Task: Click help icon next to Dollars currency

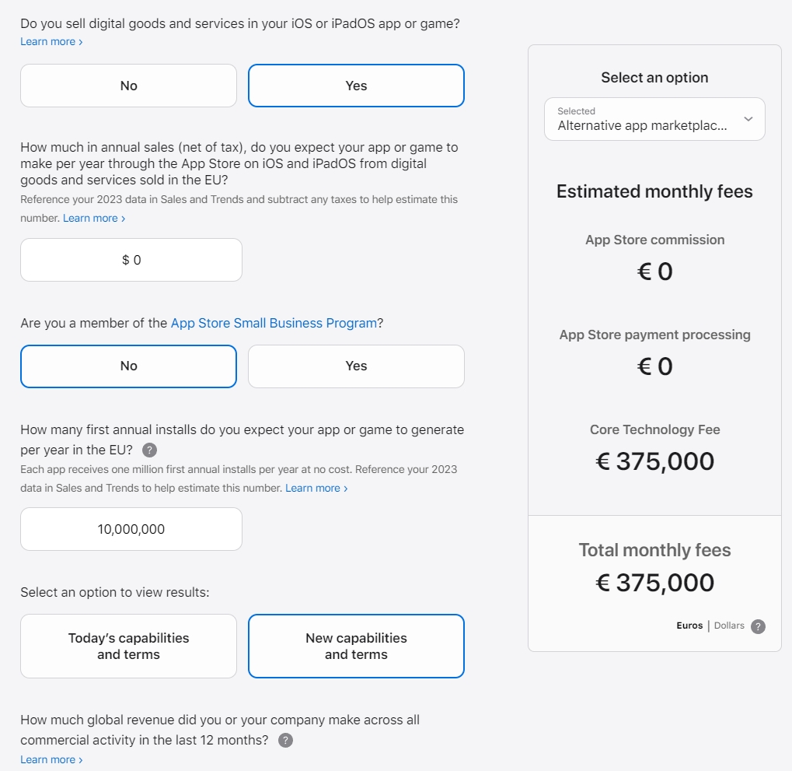Action: coord(758,626)
